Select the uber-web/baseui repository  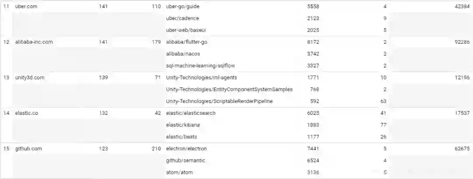[x=186, y=30]
